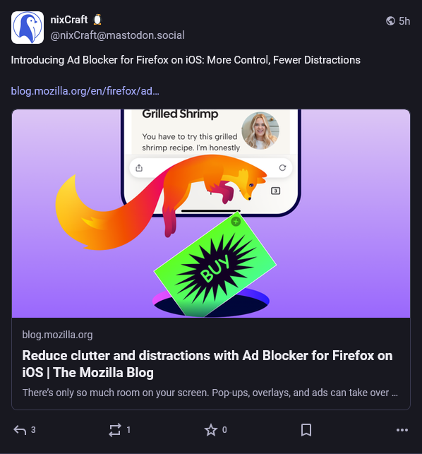Open the 5h timestamp permalink
Viewport: 422px width, 454px height.
coord(404,21)
